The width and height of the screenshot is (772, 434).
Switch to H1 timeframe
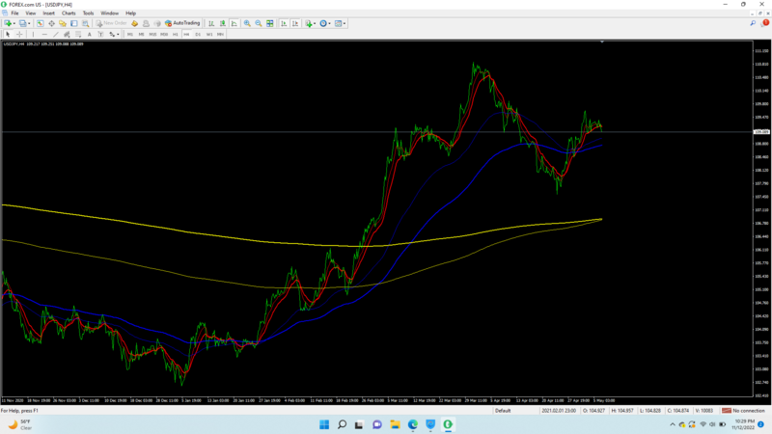[176, 34]
